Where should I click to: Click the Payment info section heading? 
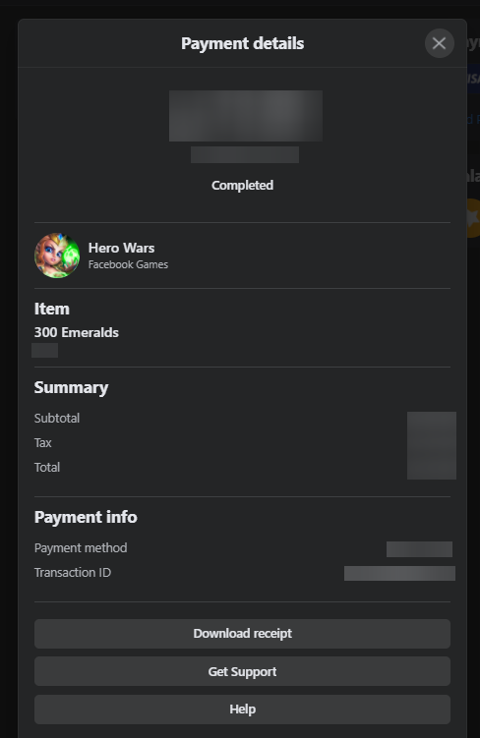coord(86,517)
